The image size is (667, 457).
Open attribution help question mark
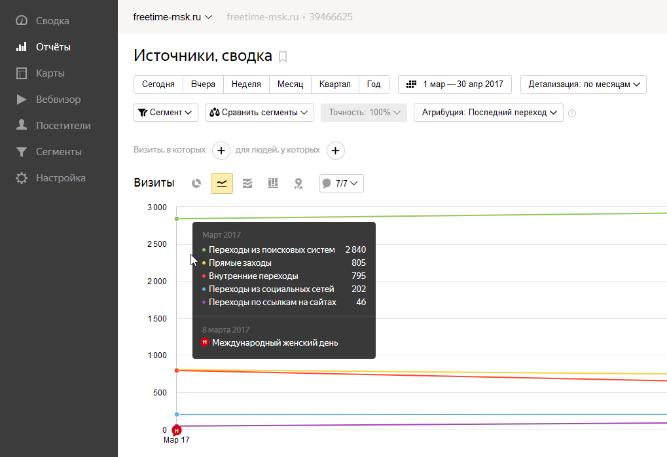pos(572,113)
